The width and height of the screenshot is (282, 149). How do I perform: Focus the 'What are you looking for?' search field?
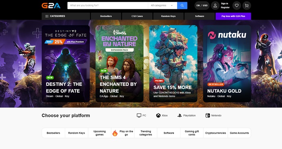108,6
